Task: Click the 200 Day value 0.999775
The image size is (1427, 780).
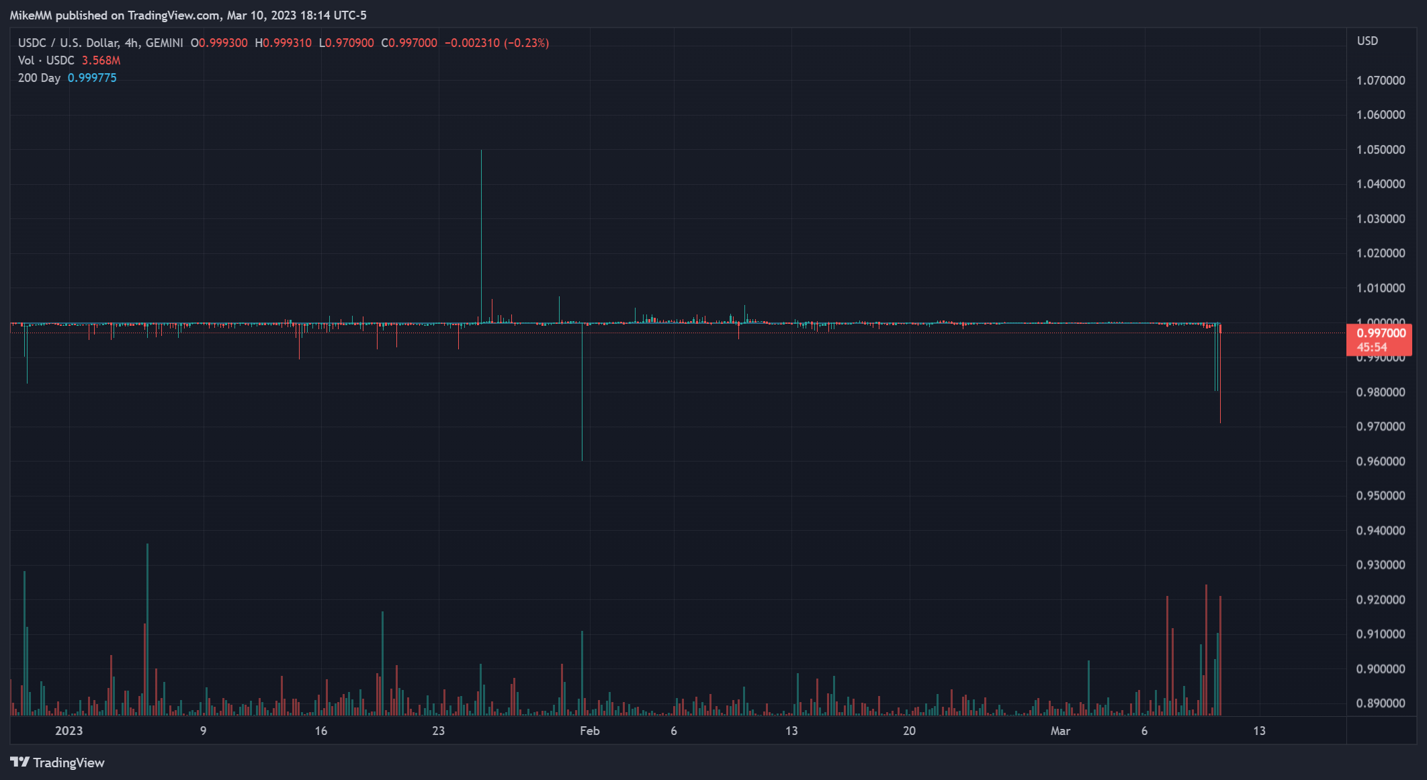Action: (x=92, y=78)
